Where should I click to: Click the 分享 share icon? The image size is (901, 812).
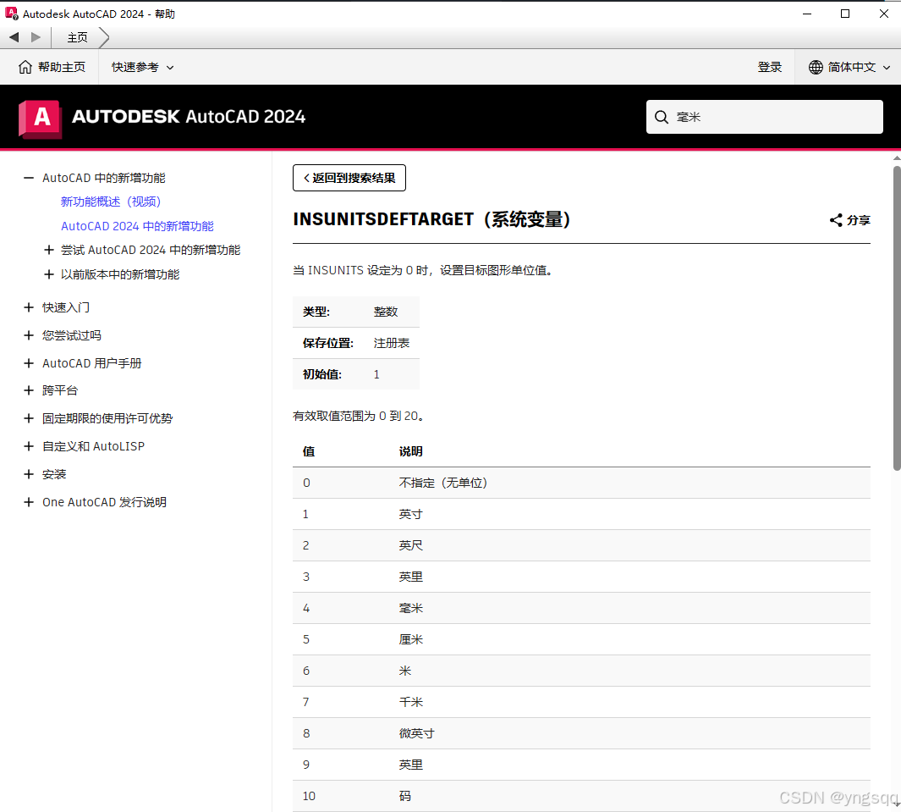click(x=836, y=220)
